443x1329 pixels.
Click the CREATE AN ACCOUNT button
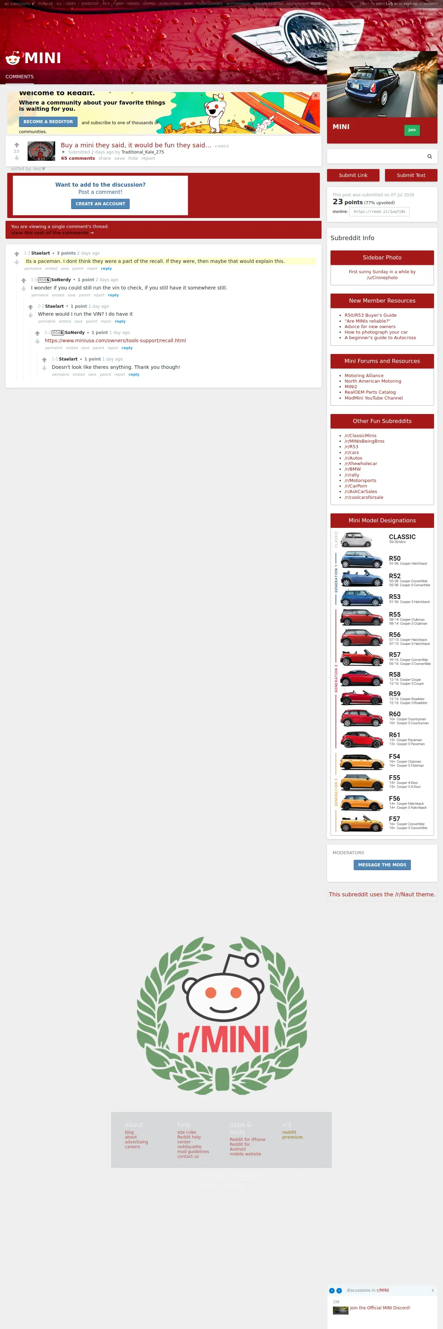[100, 204]
